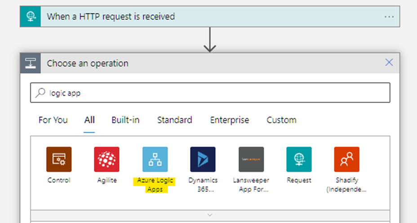Click the search magnifier icon
This screenshot has height=223, width=417.
coord(40,93)
